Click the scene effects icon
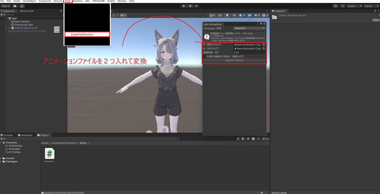Screen dimensions: 380x194 pos(240,15)
